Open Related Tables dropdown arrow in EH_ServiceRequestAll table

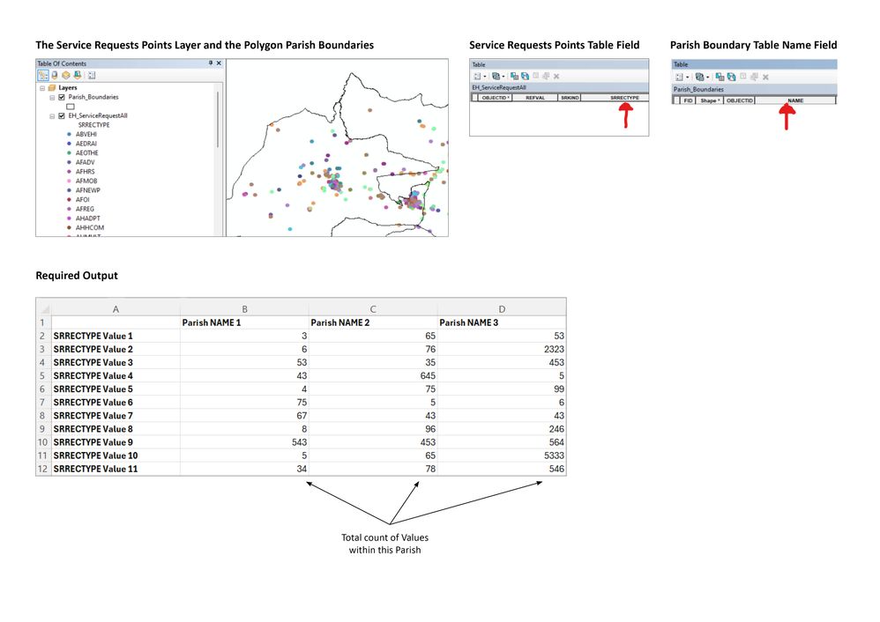[x=503, y=77]
